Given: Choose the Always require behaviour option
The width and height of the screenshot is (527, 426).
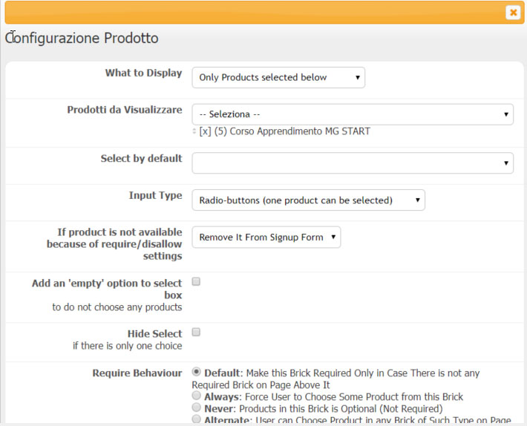Looking at the screenshot, I should click(x=197, y=396).
